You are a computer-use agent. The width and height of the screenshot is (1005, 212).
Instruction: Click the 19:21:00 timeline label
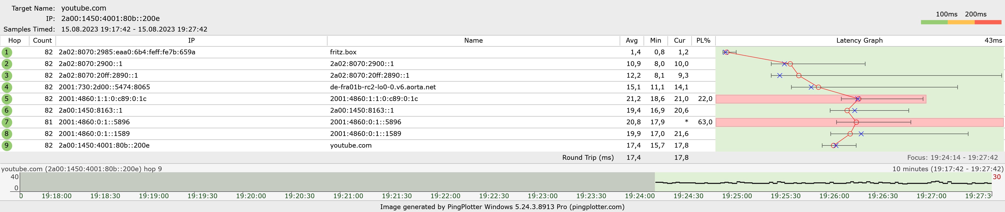click(348, 196)
